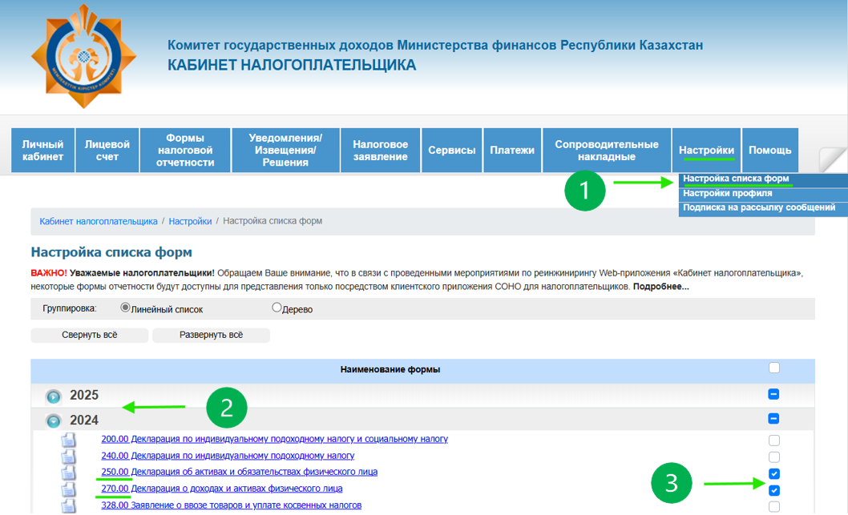Toggle select-all checkbox in Наименование формы header
The image size is (848, 515).
click(x=774, y=368)
